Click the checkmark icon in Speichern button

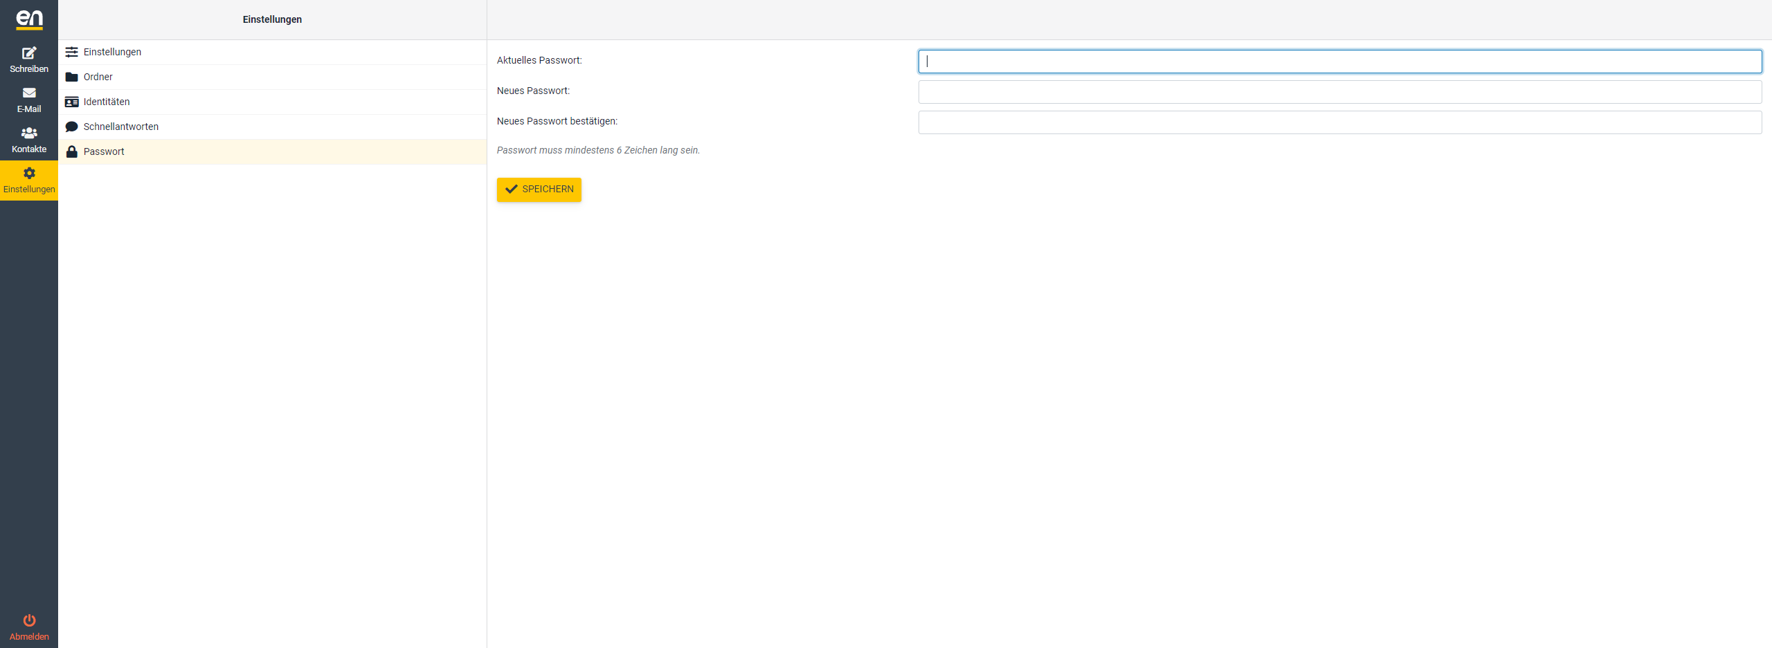[512, 189]
